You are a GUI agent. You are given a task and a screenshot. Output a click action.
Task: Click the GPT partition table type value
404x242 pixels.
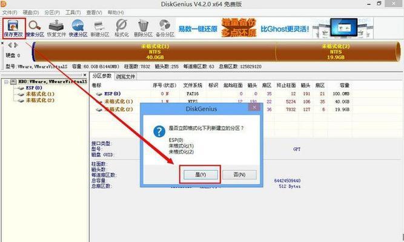(297, 149)
